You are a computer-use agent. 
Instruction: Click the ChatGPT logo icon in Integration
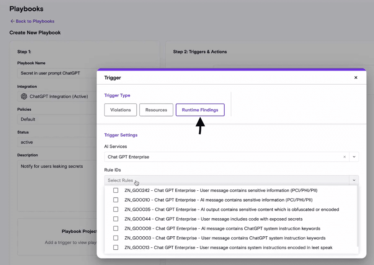pos(24,97)
